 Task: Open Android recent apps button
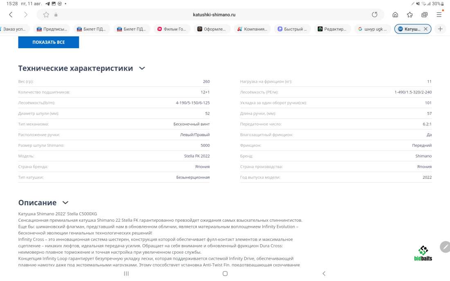click(126, 274)
